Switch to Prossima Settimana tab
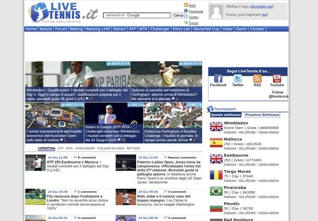This screenshot has height=221, width=318. click(x=262, y=114)
